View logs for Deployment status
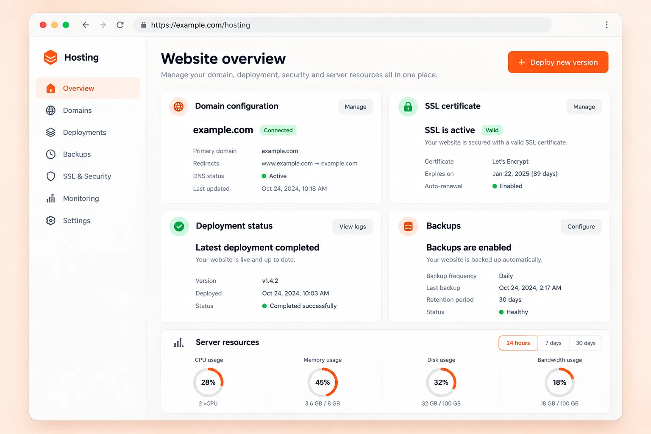651x434 pixels. click(x=353, y=227)
